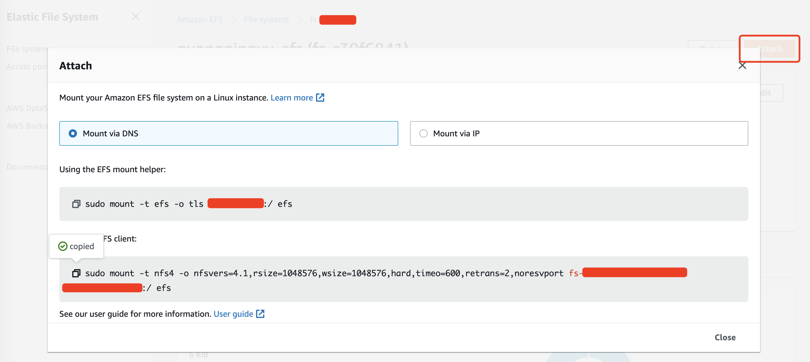Select the Mount via IP radio button
This screenshot has height=362, width=810.
point(424,133)
